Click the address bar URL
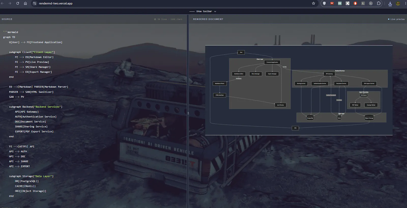The height and width of the screenshot is (208, 407). [56, 3]
